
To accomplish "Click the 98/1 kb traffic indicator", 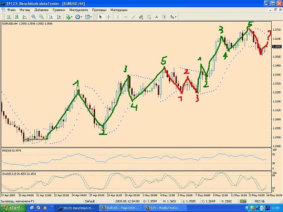I will tap(259, 201).
